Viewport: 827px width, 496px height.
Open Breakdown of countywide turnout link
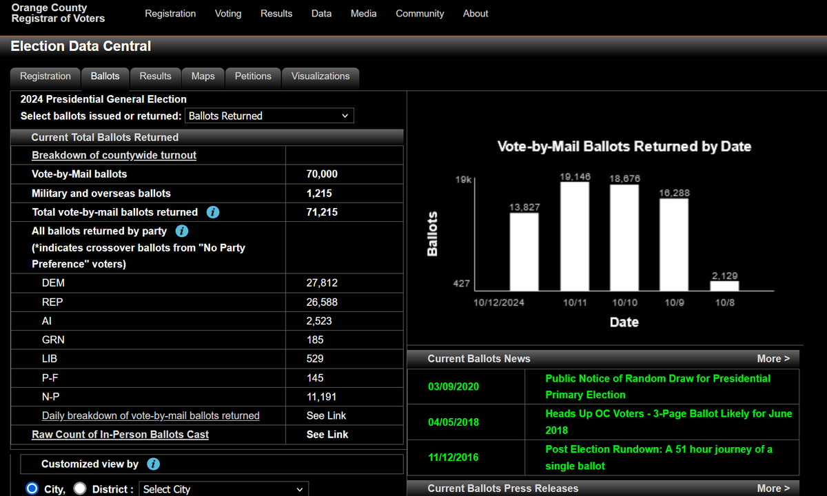pyautogui.click(x=114, y=155)
